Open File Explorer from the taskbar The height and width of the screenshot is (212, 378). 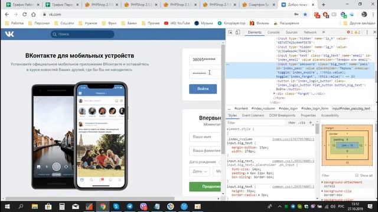pos(35,207)
